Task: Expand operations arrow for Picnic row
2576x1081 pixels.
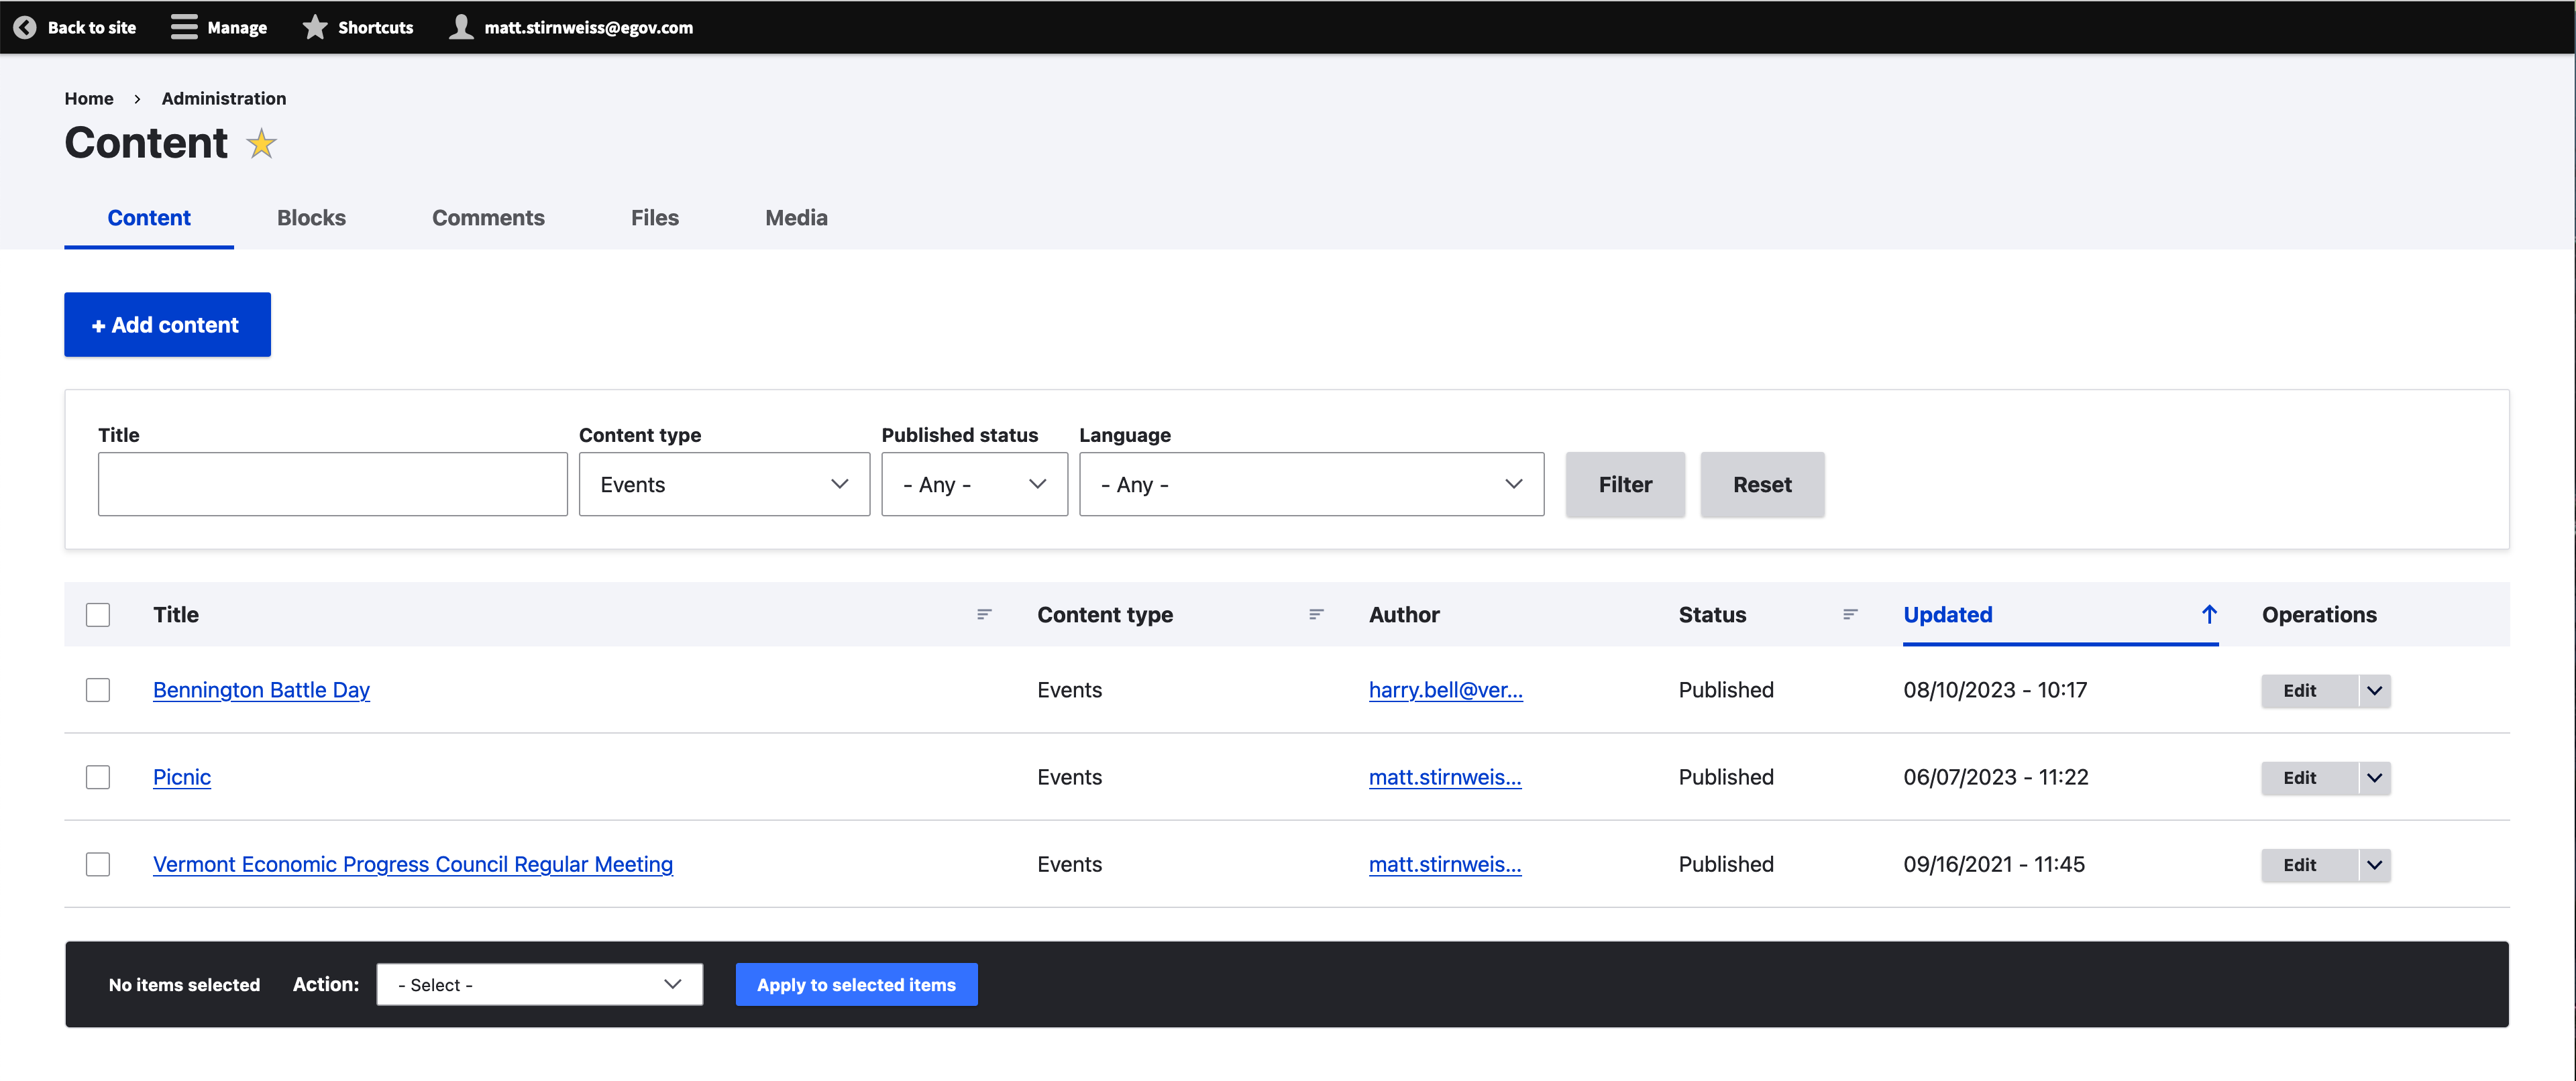Action: tap(2374, 777)
